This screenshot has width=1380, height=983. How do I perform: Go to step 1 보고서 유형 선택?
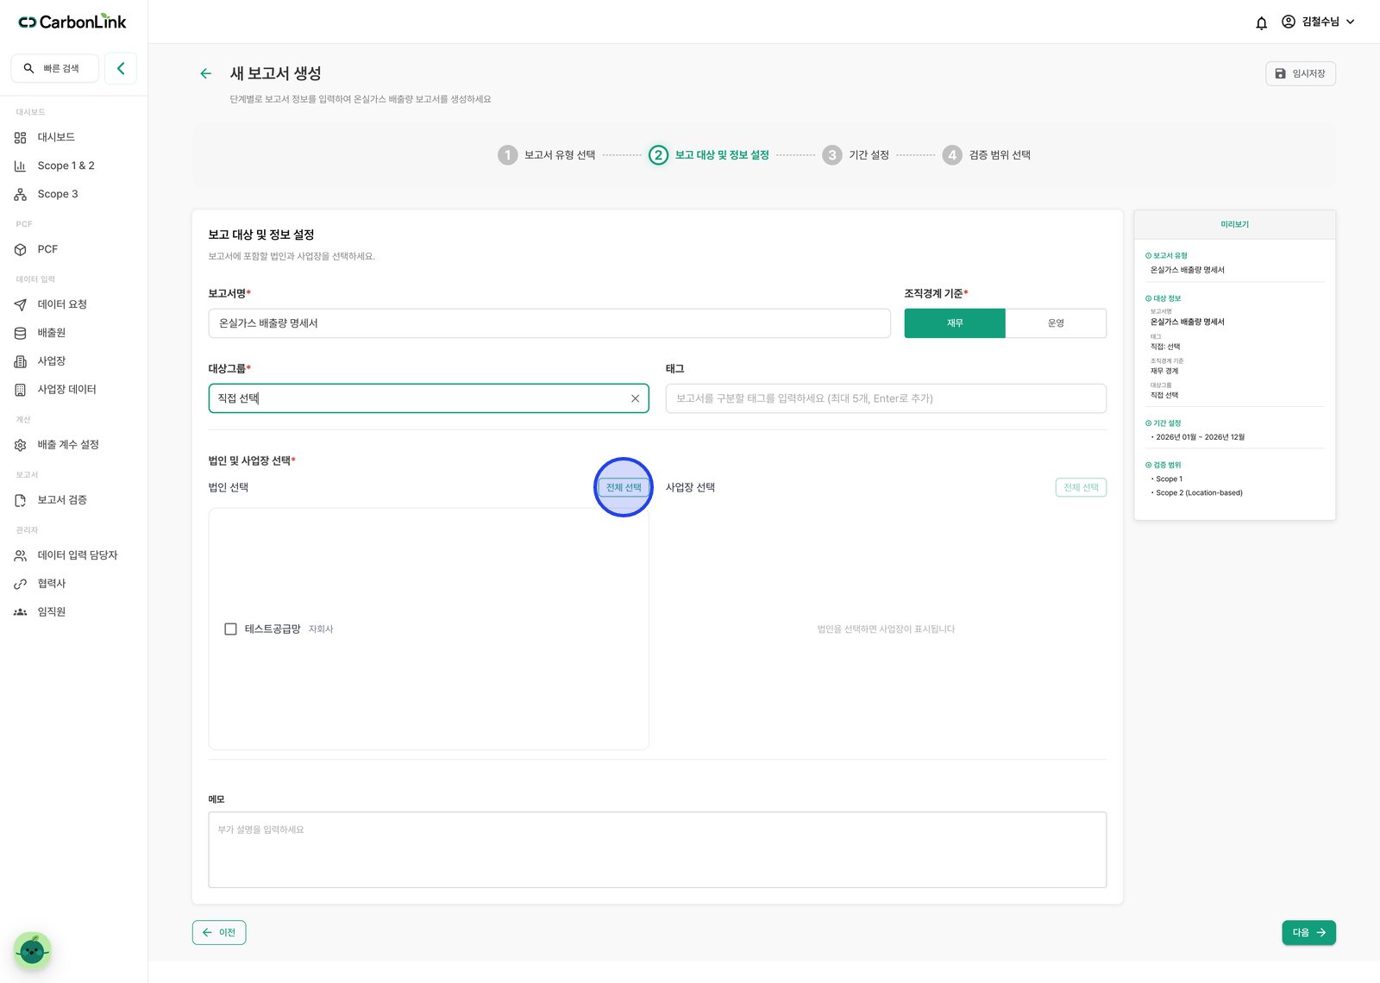pyautogui.click(x=547, y=155)
